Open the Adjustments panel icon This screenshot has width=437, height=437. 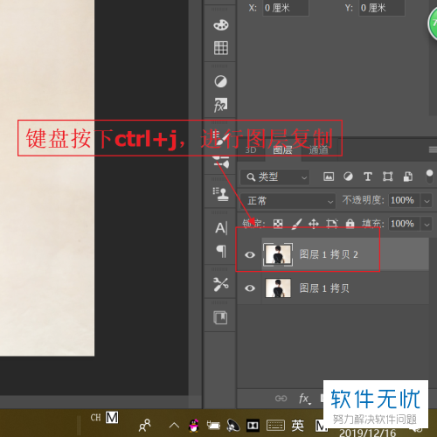click(220, 81)
